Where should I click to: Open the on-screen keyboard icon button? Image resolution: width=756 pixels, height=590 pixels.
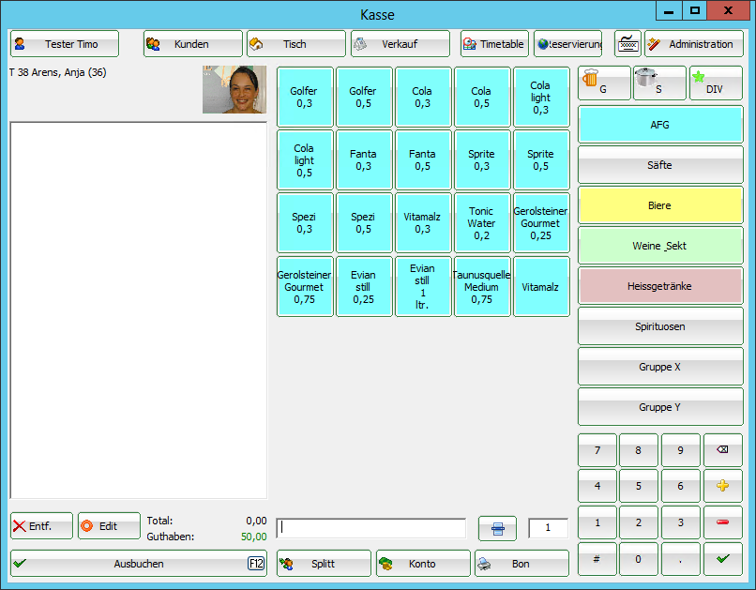tap(627, 44)
